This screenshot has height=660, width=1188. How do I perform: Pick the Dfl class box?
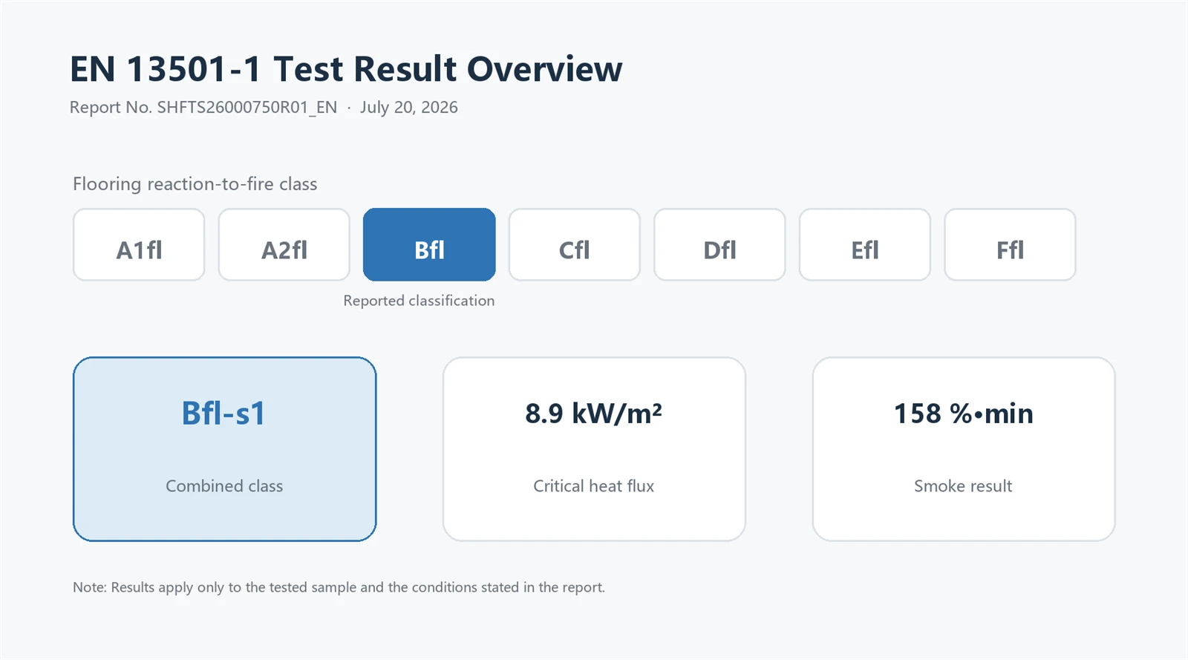coord(719,244)
